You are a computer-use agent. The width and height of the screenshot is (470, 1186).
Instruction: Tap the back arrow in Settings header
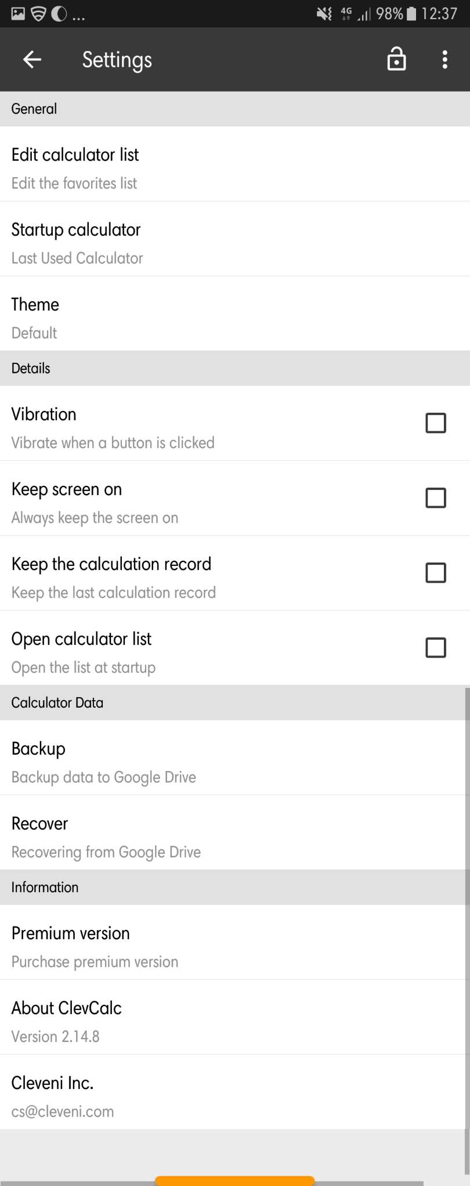click(32, 59)
